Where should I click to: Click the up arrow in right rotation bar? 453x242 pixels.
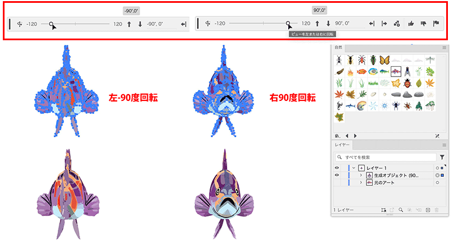[x=317, y=24]
